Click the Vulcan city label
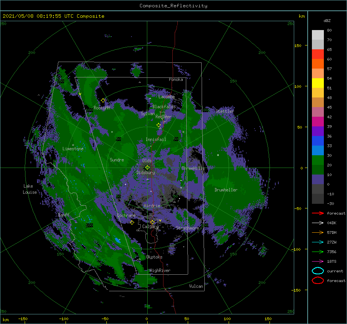The image size is (347, 324). click(x=196, y=286)
